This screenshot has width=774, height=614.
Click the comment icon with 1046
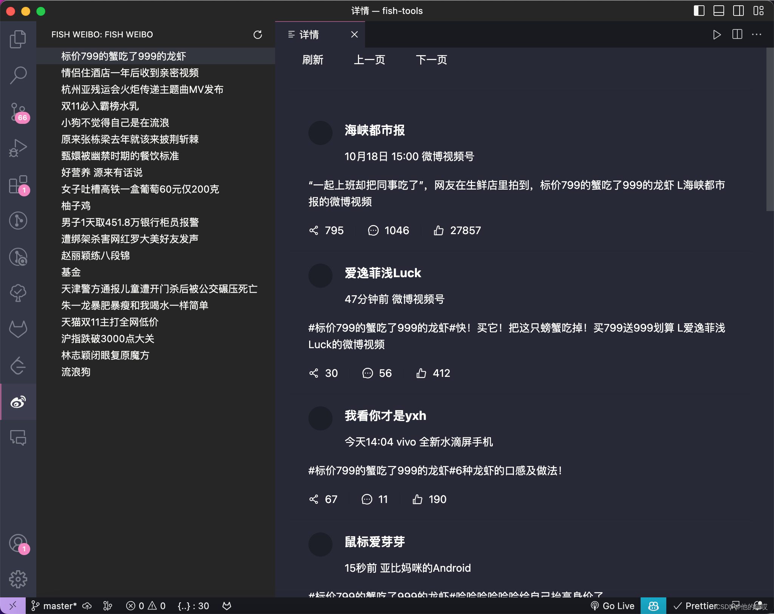373,230
